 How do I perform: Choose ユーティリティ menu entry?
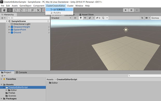pos(59,13)
